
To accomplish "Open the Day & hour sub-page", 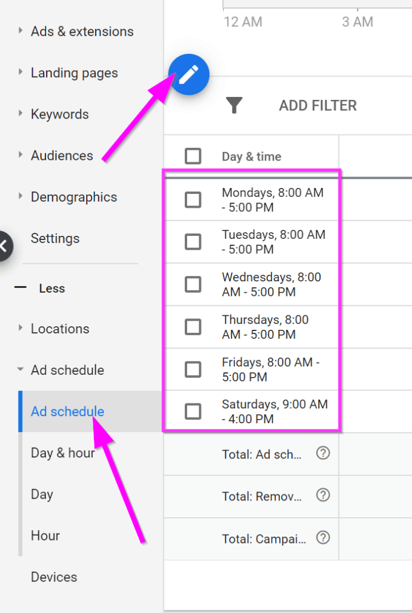I will coord(63,453).
